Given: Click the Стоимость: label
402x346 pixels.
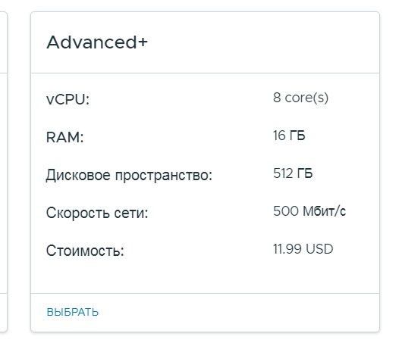Looking at the screenshot, I should [x=85, y=251].
